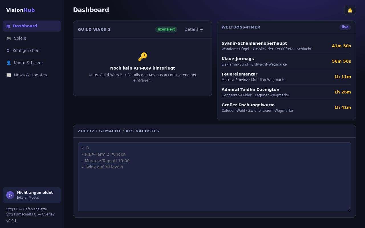Click the VisionHub logo

click(x=21, y=10)
